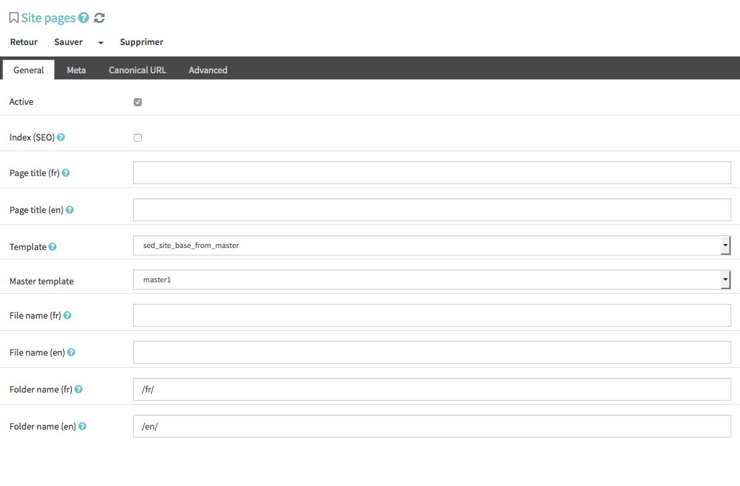Expand the Sauver dropdown arrow

101,42
